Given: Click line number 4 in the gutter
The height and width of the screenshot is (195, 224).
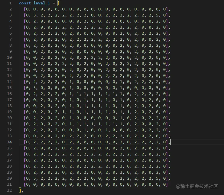Looking at the screenshot, I should coord(10,21).
